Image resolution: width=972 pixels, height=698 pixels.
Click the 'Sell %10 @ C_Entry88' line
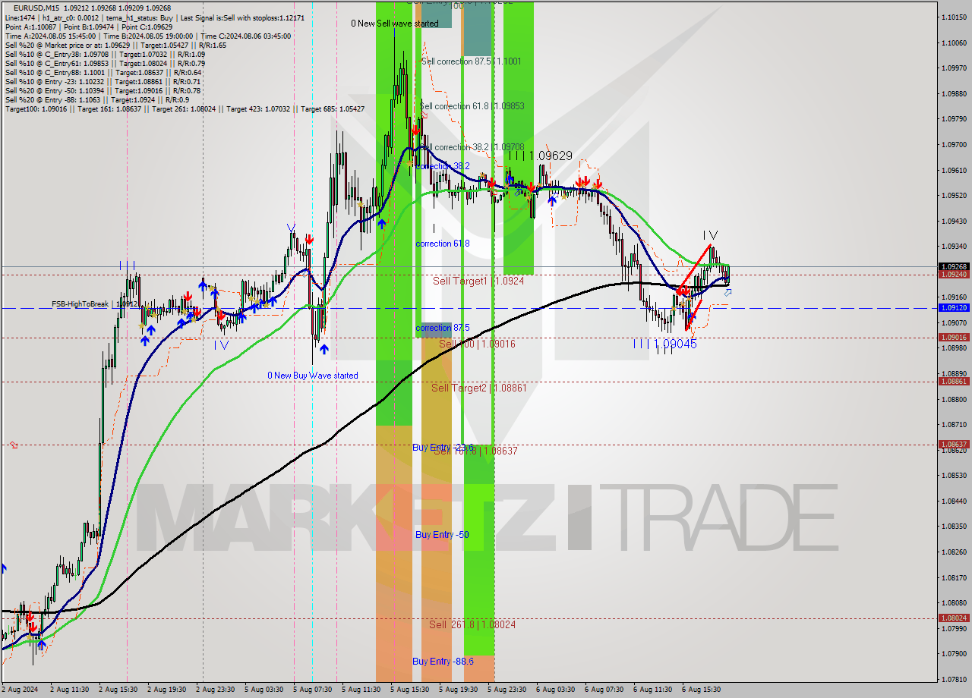pyautogui.click(x=105, y=72)
